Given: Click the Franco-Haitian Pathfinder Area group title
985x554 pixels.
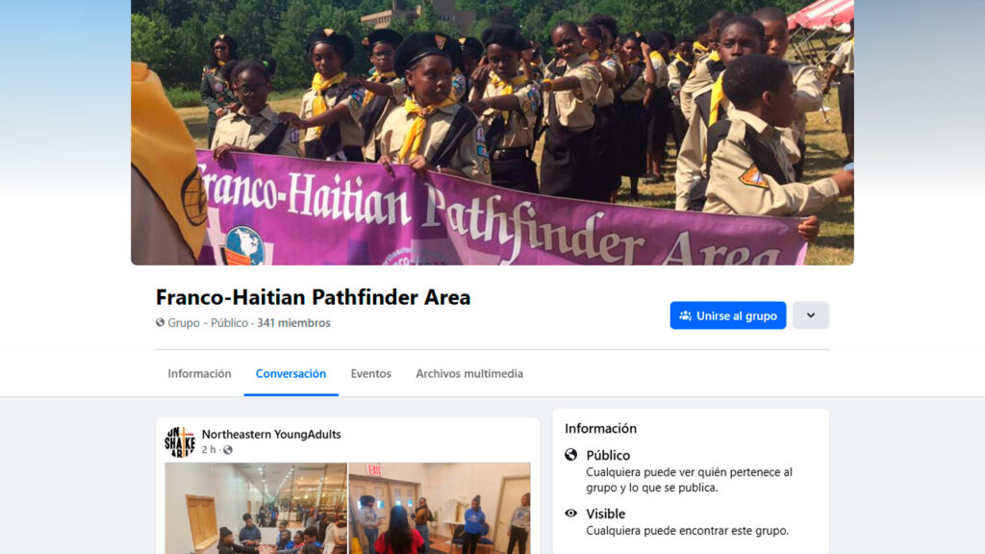Looking at the screenshot, I should click(x=313, y=297).
